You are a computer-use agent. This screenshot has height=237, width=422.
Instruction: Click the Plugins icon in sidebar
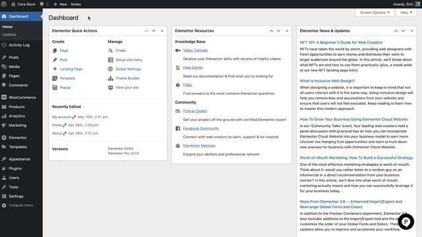4,169
